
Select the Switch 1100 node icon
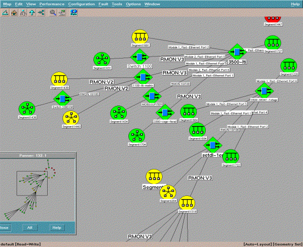point(139,56)
